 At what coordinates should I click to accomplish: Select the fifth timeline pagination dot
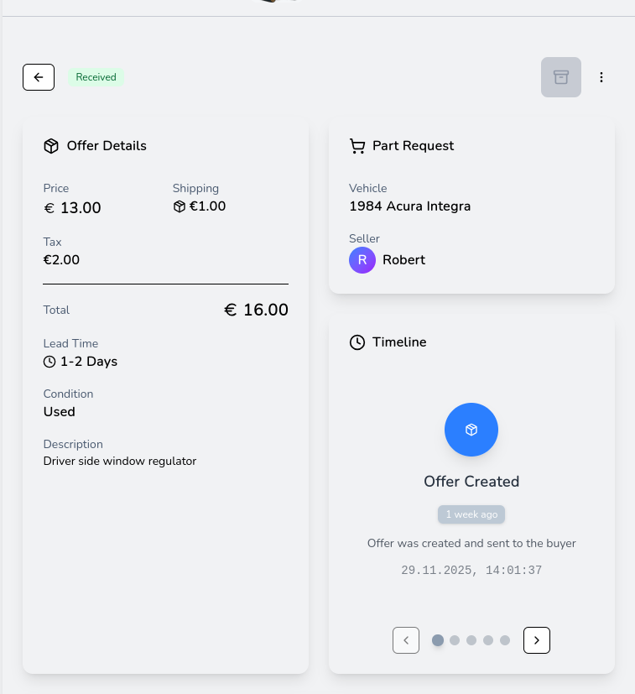tap(505, 640)
